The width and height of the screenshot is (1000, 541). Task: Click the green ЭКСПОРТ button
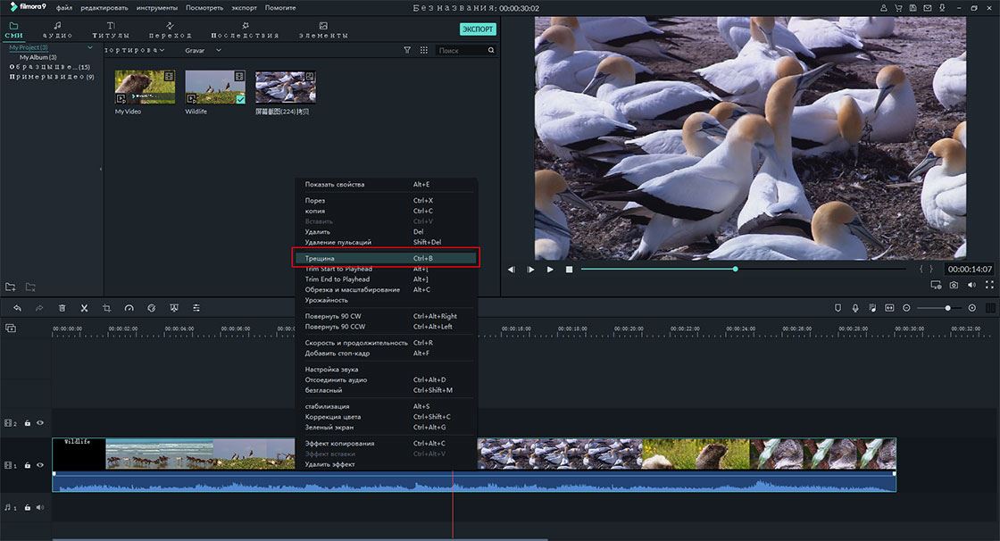478,29
